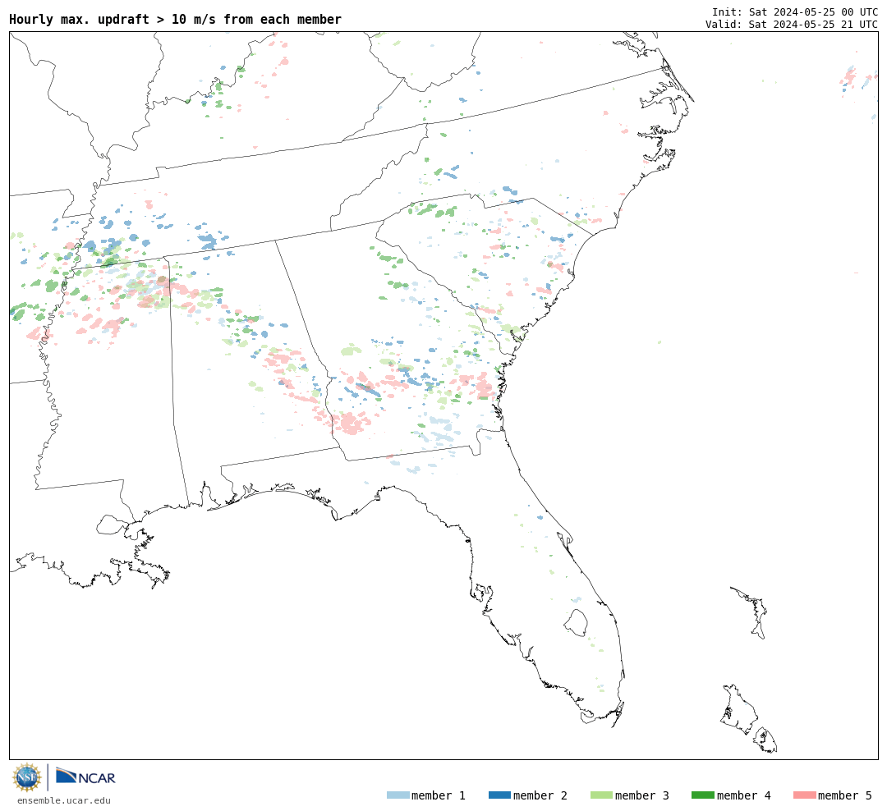Click the member 4 dark green swatch
This screenshot has width=887, height=811.
(x=703, y=795)
